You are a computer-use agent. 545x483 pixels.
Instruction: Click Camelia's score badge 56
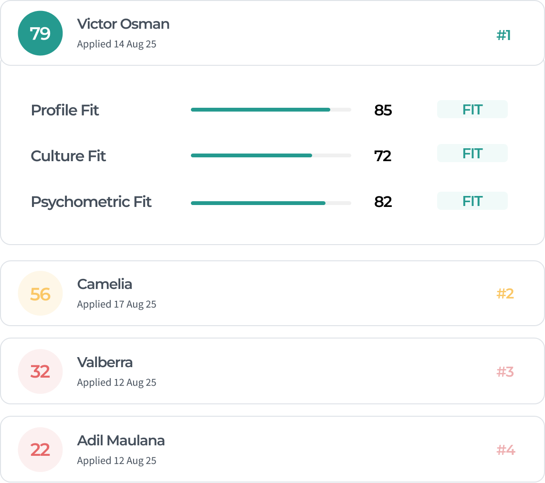(x=40, y=294)
